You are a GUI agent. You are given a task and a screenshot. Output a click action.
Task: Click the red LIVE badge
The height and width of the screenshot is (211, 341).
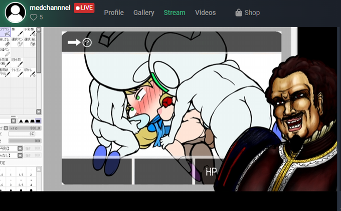[x=84, y=8]
